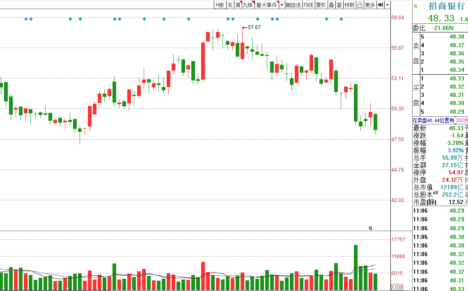Select the sell level 1 price 48.34

pos(457,70)
